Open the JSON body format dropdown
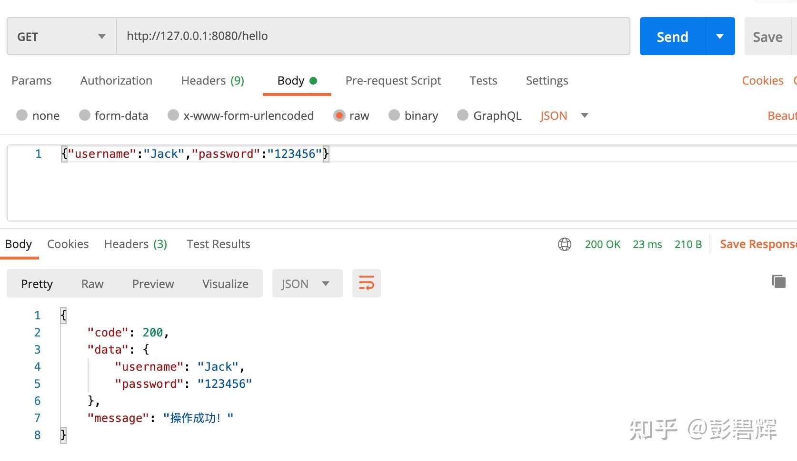797x461 pixels. tap(584, 115)
